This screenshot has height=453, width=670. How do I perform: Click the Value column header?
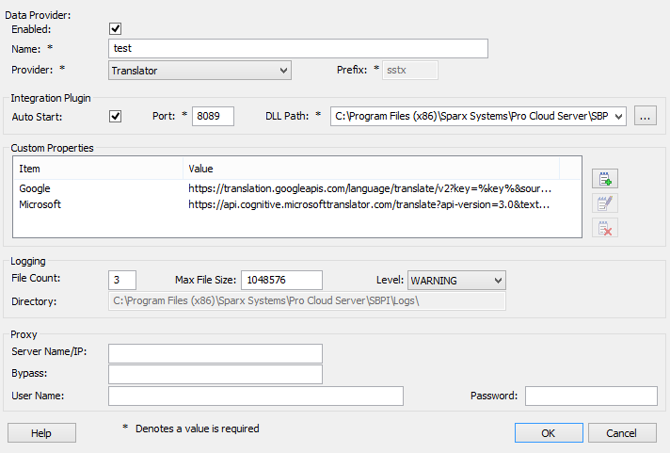point(371,169)
